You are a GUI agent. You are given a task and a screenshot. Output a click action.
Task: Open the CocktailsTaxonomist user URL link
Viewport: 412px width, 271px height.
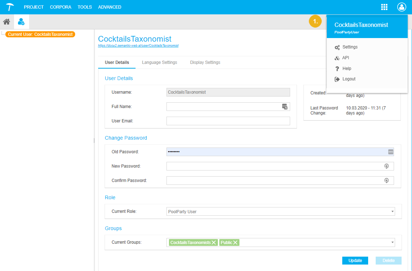click(x=138, y=46)
